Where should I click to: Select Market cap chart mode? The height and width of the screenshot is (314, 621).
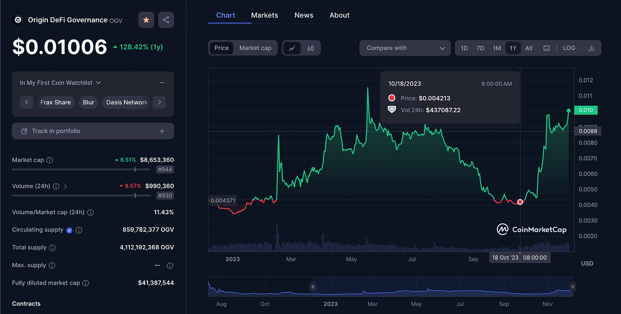pos(255,48)
